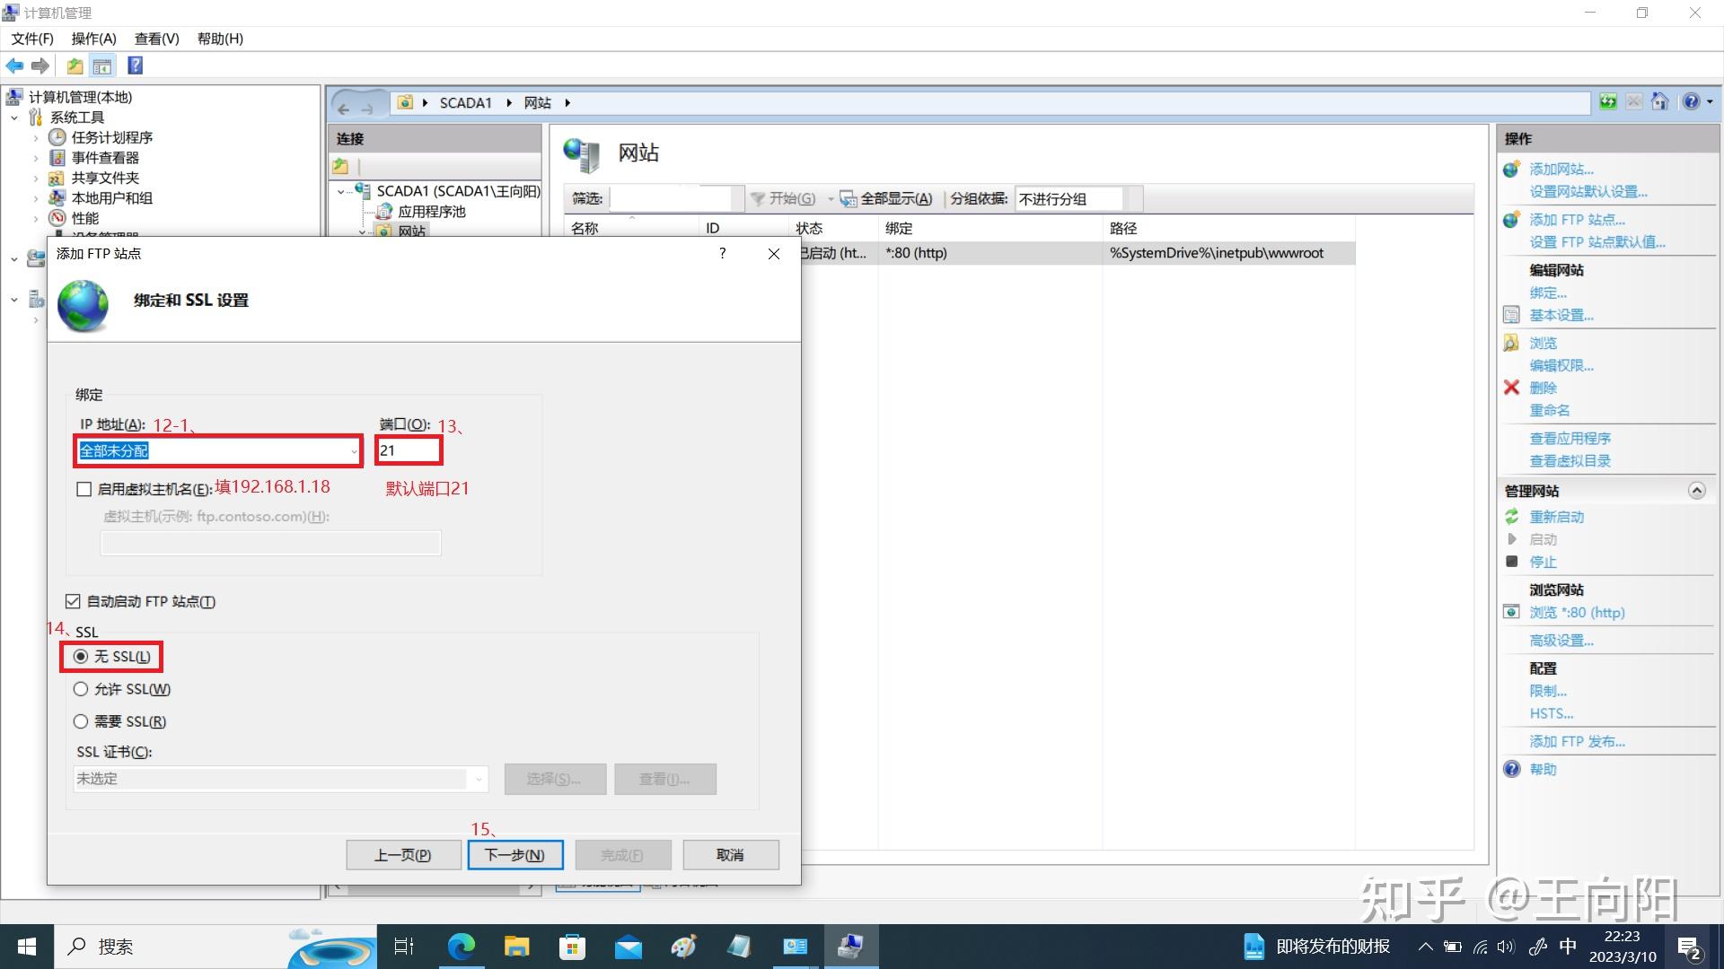
Task: Open Microsoft Edge from the taskbar
Action: click(x=462, y=947)
